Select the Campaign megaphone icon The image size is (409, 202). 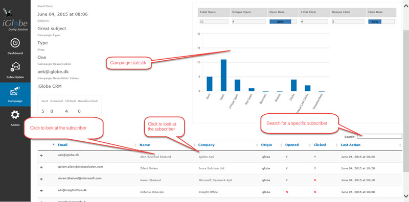pyautogui.click(x=15, y=91)
